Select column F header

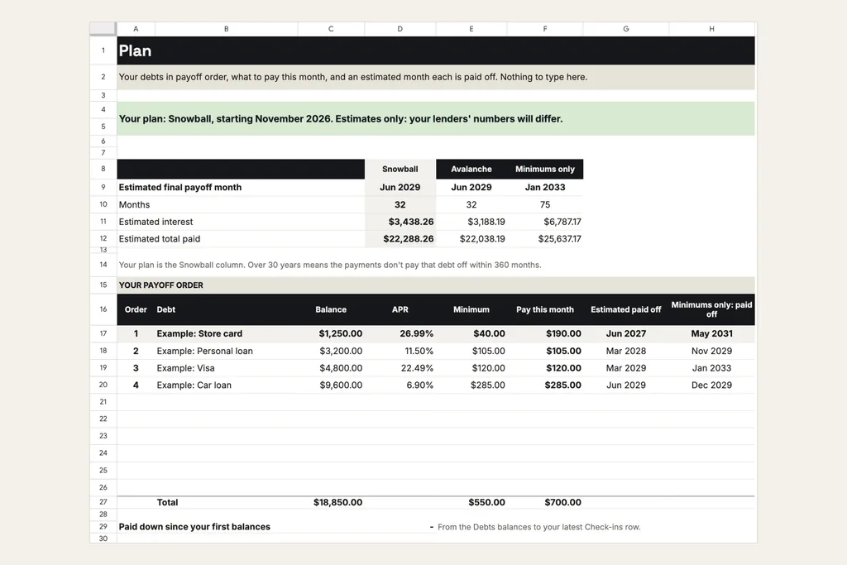tap(545, 29)
